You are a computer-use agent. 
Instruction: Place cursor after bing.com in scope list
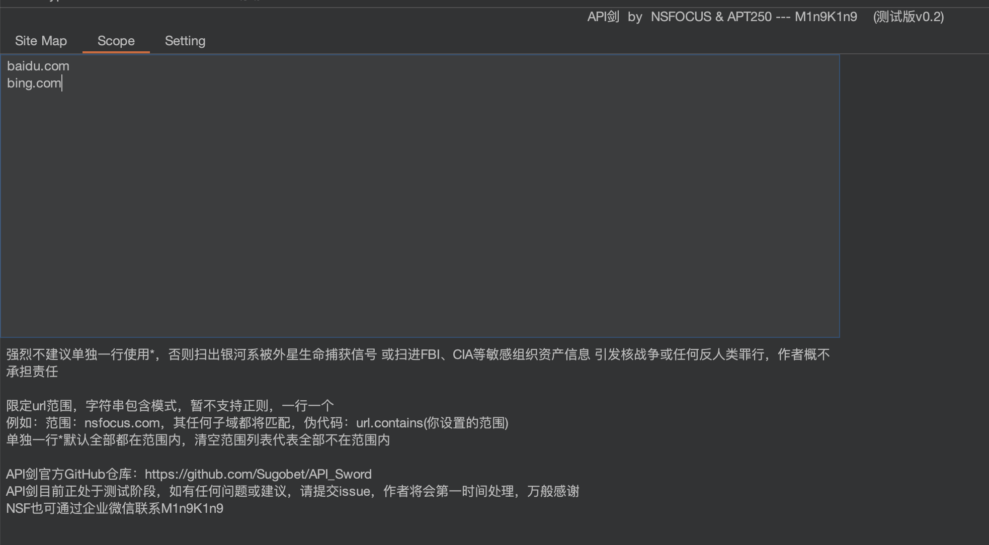click(61, 83)
